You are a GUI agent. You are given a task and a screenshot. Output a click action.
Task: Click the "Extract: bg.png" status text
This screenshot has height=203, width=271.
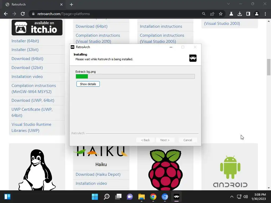85,72
